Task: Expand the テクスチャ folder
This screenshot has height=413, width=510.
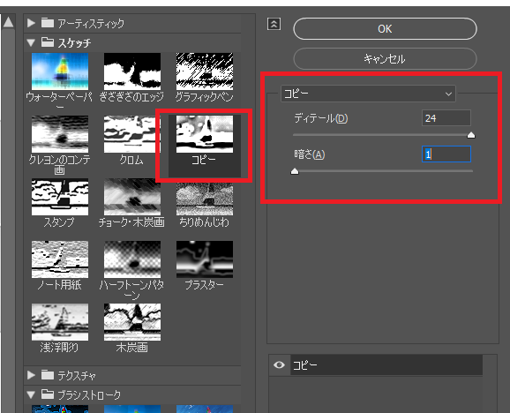Action: (31, 375)
